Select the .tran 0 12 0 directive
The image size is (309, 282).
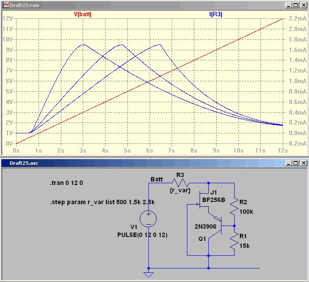pyautogui.click(x=66, y=183)
